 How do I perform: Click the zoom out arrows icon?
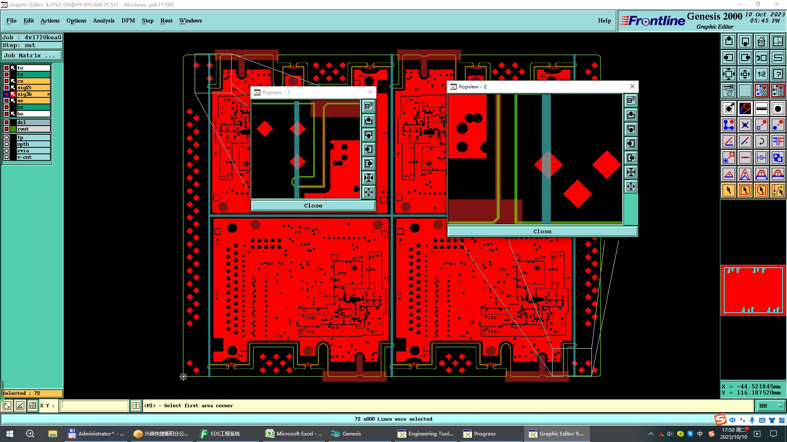tap(745, 74)
